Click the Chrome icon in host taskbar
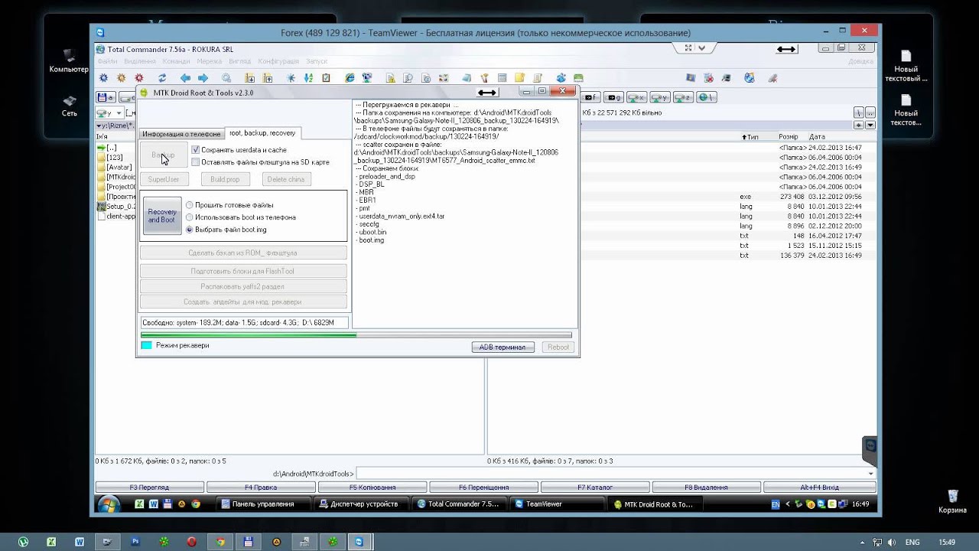 pos(220,542)
